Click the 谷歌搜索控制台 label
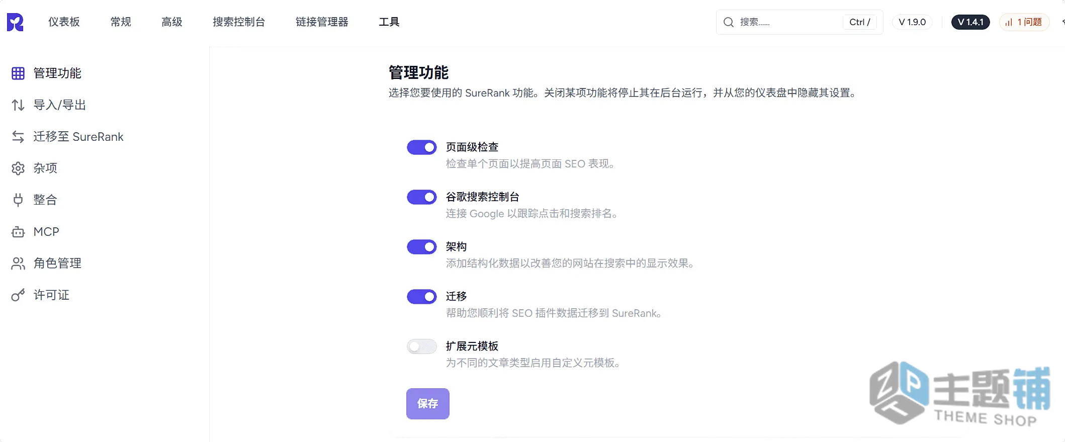 (483, 197)
